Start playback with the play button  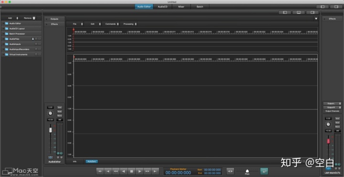pos(140,171)
